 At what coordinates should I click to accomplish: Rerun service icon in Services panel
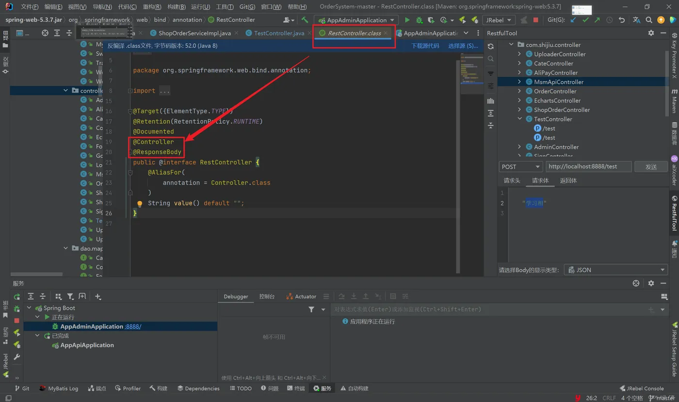tap(17, 296)
